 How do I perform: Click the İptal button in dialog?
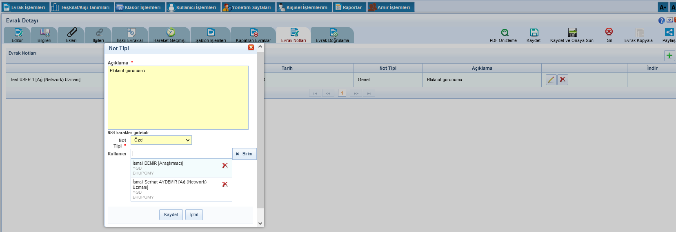(194, 214)
